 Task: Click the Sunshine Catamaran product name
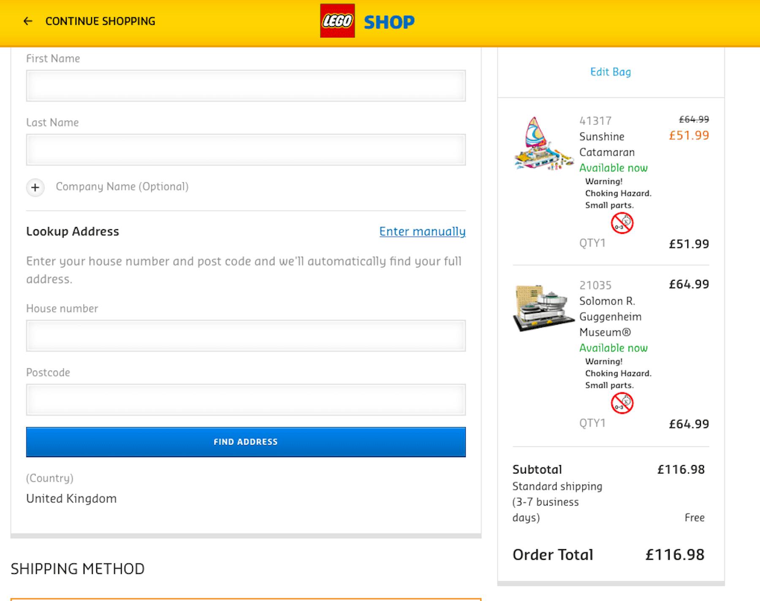[x=607, y=144]
